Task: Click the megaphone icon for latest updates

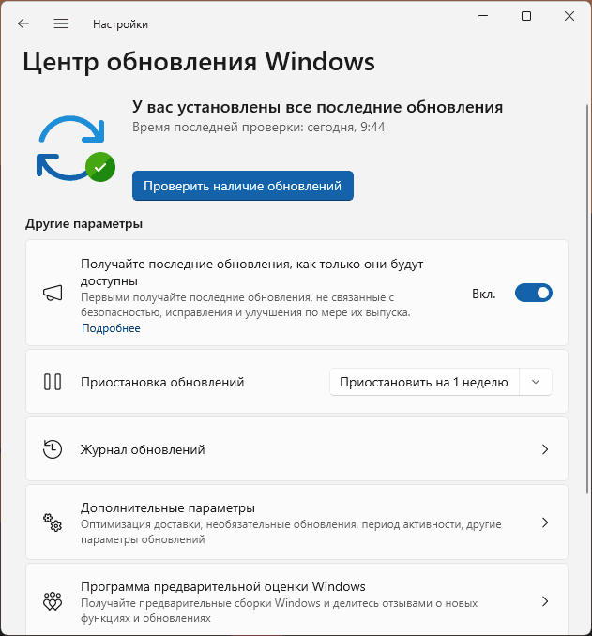Action: click(53, 294)
